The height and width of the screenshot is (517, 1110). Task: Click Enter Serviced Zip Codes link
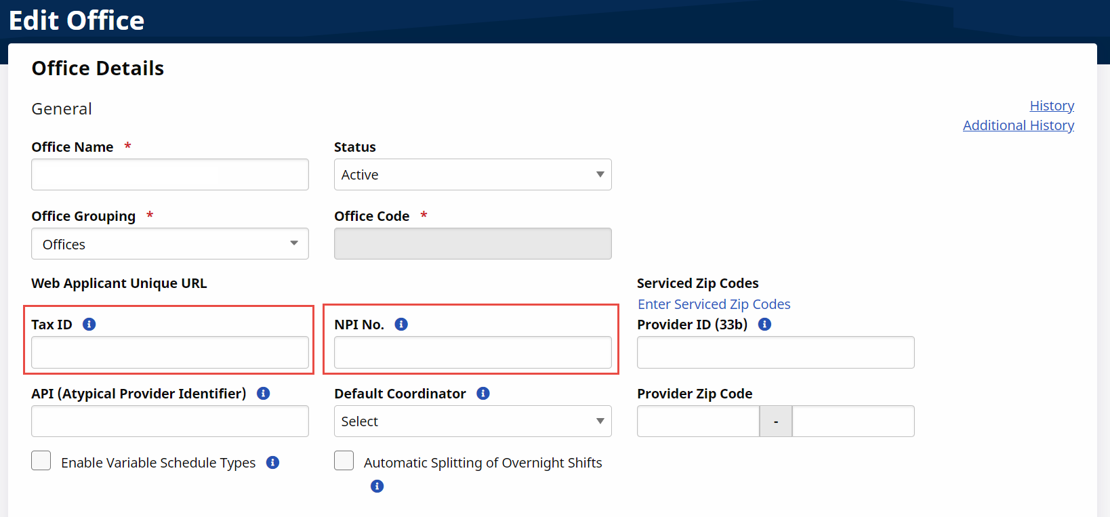pyautogui.click(x=714, y=304)
